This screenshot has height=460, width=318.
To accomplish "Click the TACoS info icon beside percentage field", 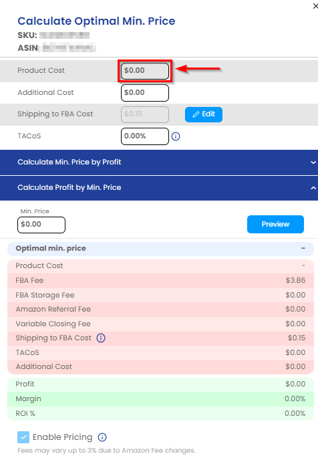I will point(176,136).
